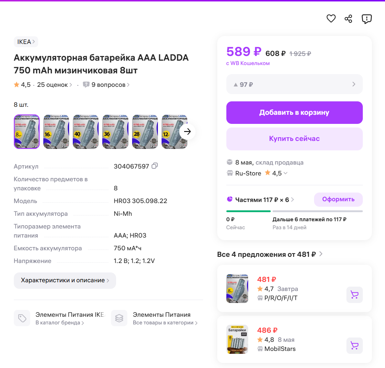Viewport: 385px width, 368px height.
Task: Open Характеристики и описание details
Action: 65,280
